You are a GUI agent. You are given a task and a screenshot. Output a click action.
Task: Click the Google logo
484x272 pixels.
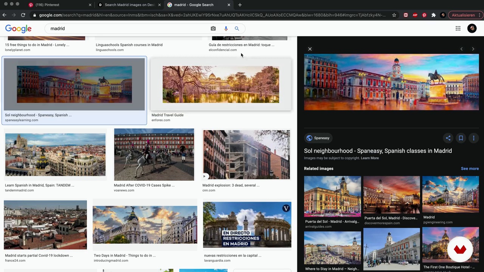click(18, 29)
